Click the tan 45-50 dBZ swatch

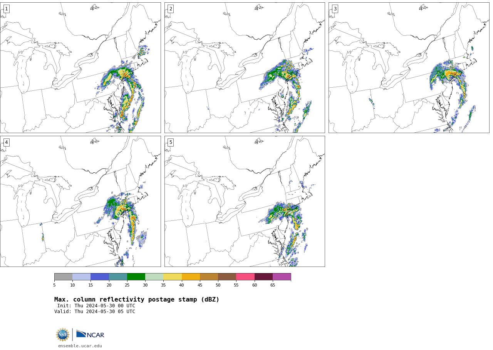[x=209, y=277]
